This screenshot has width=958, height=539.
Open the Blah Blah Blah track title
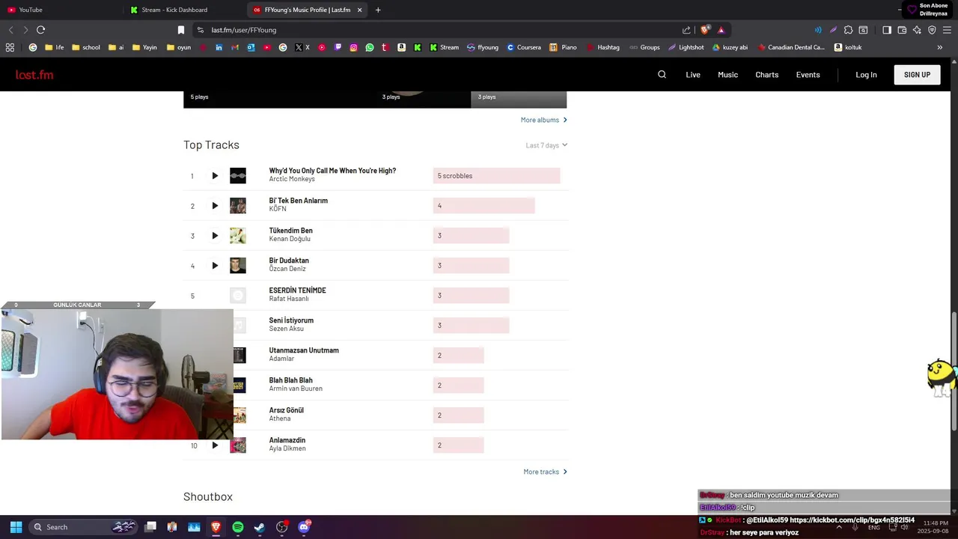(x=290, y=380)
